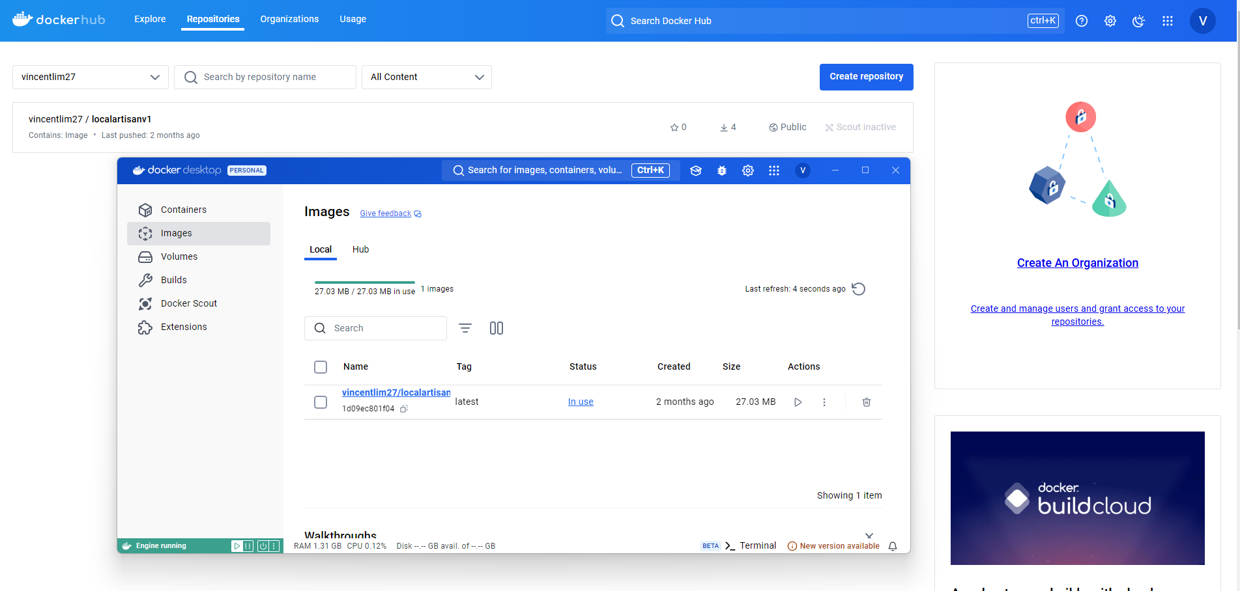Click Search by repository name field
This screenshot has height=591, width=1240.
click(265, 77)
